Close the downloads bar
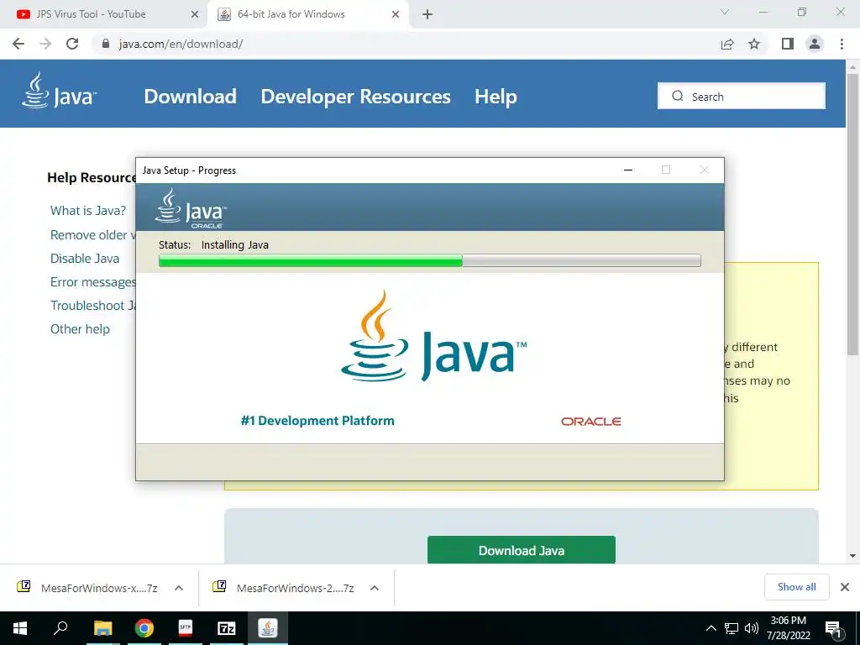 click(845, 587)
